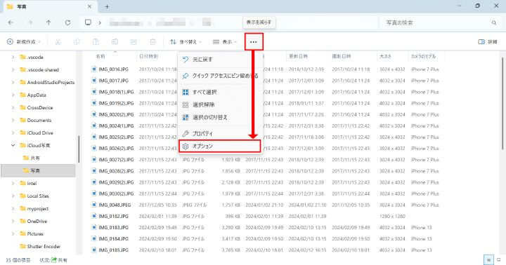506x265 pixels.
Task: Expand the AppData folder node
Action: [13, 95]
